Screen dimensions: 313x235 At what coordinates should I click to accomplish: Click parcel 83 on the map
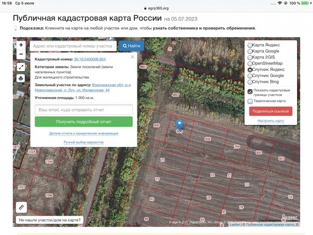click(152, 199)
